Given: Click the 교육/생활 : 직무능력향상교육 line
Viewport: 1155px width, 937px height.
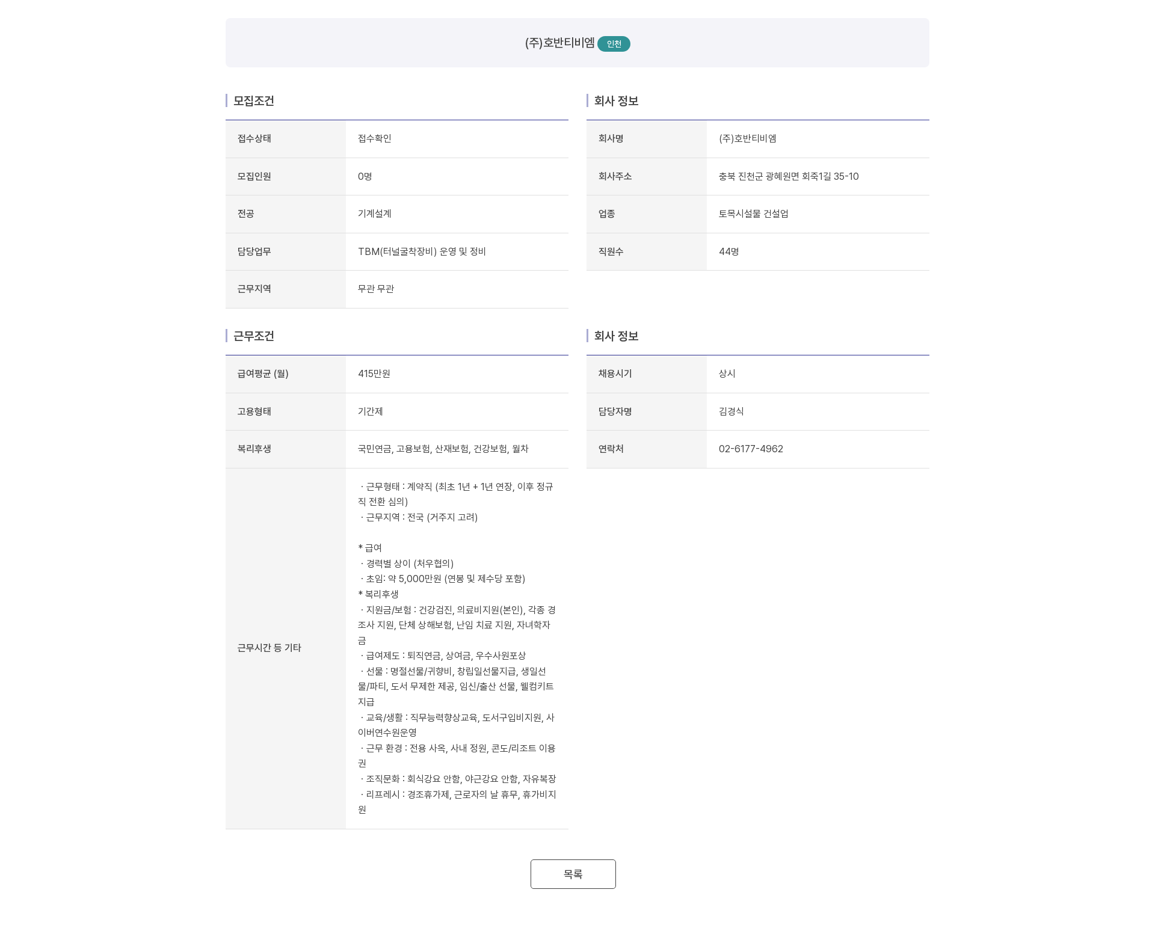Looking at the screenshot, I should pos(457,725).
